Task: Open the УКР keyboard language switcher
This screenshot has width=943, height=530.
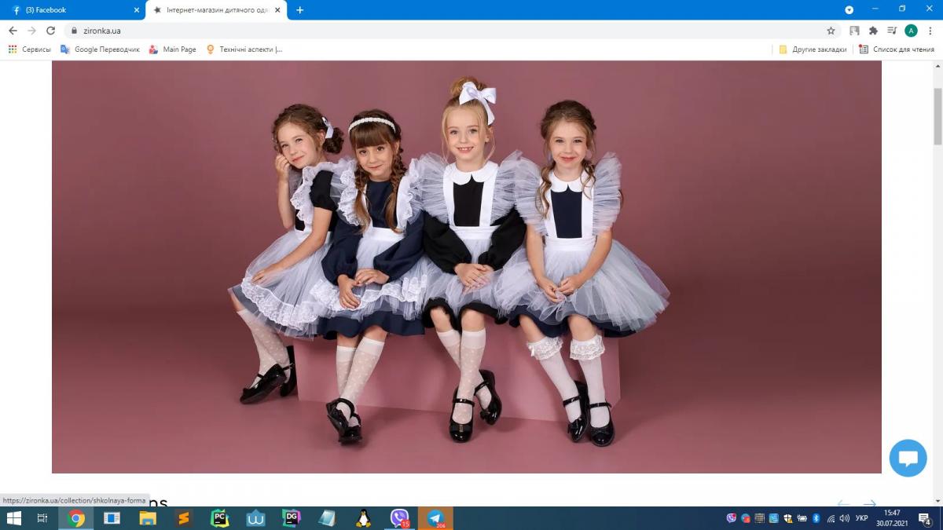Action: 861,519
